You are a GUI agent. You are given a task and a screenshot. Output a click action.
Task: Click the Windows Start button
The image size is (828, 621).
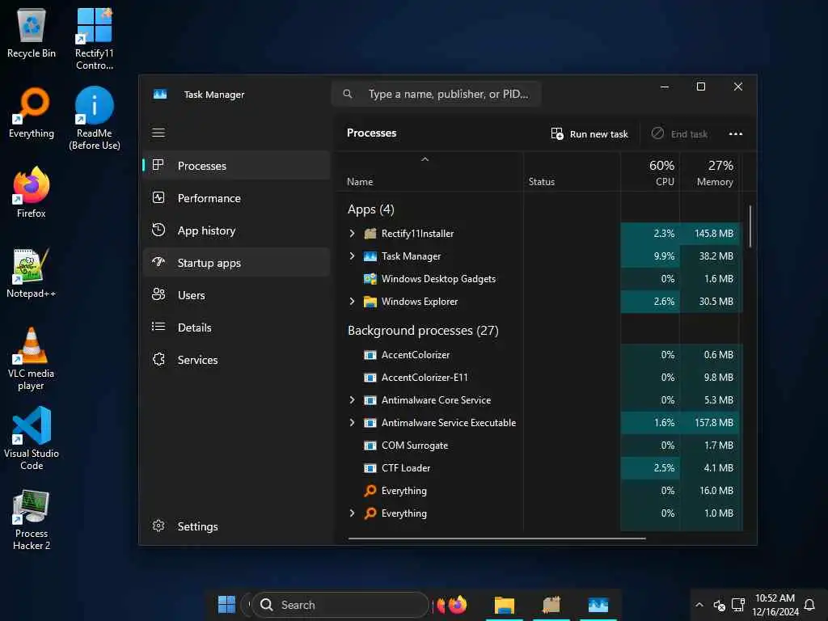point(226,605)
